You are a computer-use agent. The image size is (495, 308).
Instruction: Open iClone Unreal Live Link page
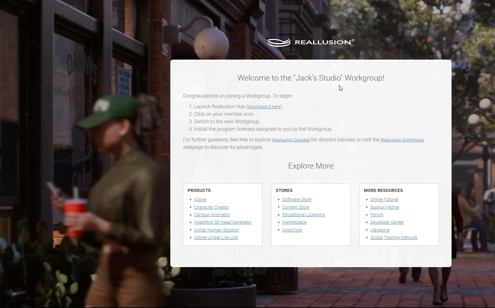(216, 237)
